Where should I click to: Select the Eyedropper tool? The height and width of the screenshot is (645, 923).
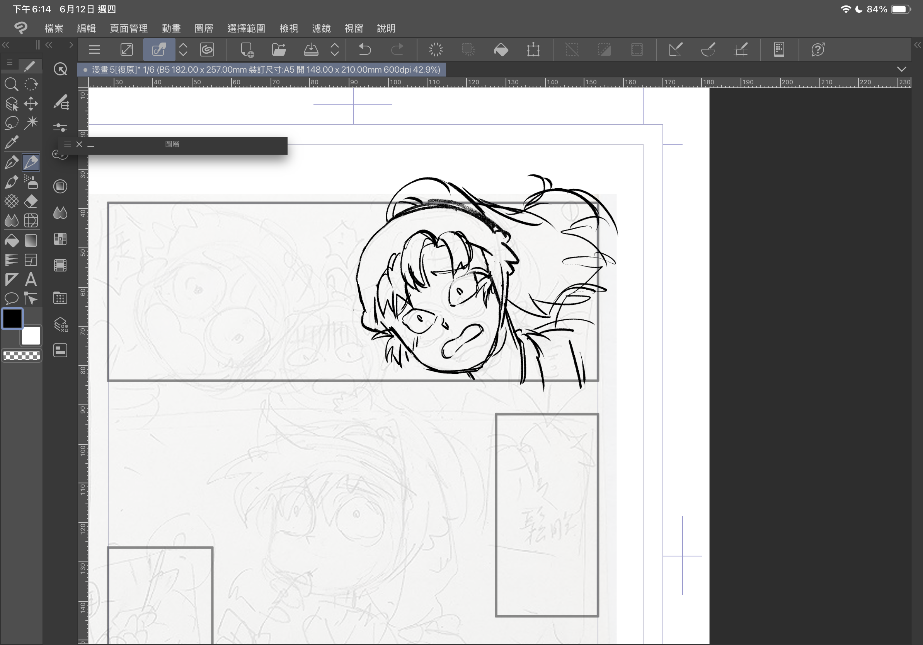11,142
